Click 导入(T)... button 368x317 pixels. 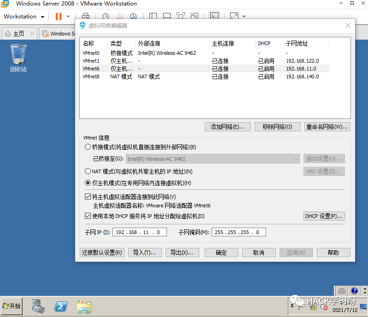tap(145, 252)
